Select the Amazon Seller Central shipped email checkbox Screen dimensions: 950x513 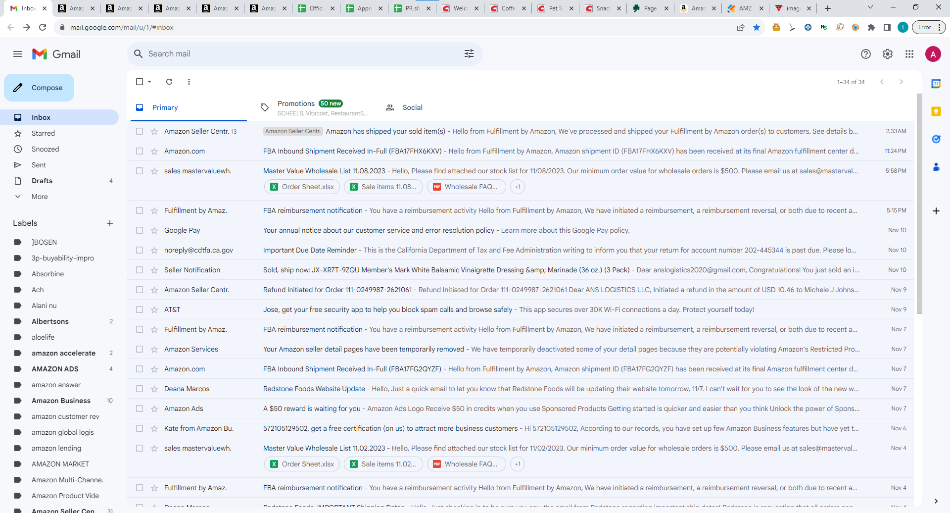(140, 131)
